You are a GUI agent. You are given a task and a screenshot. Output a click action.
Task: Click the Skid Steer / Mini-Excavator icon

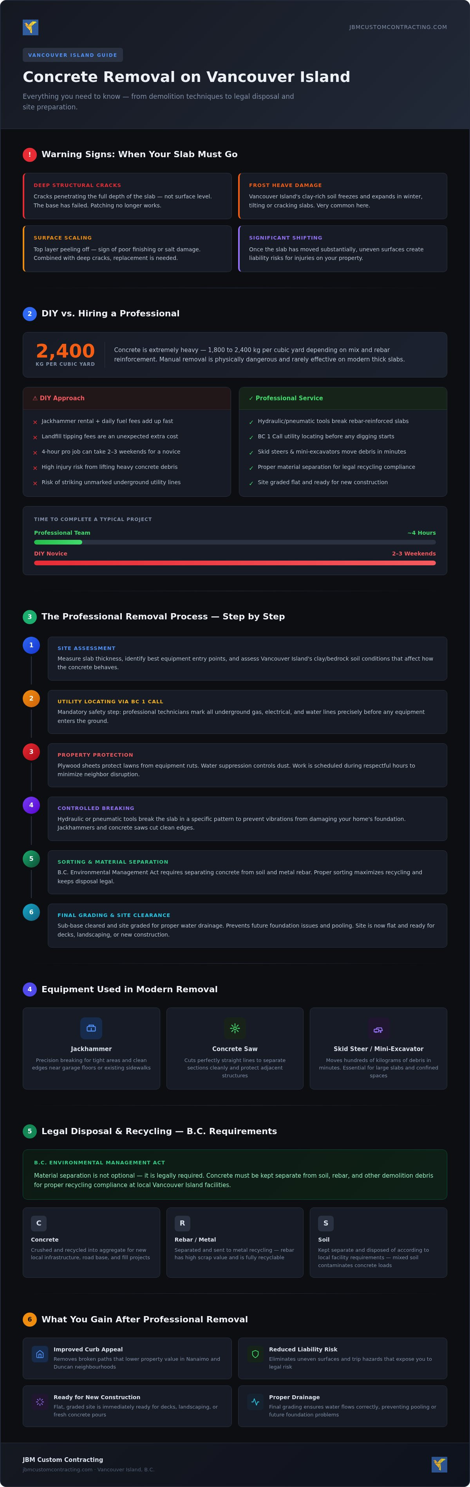pos(378,1028)
